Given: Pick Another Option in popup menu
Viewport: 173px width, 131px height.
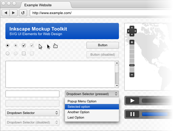Looking at the screenshot, I should (92, 112).
